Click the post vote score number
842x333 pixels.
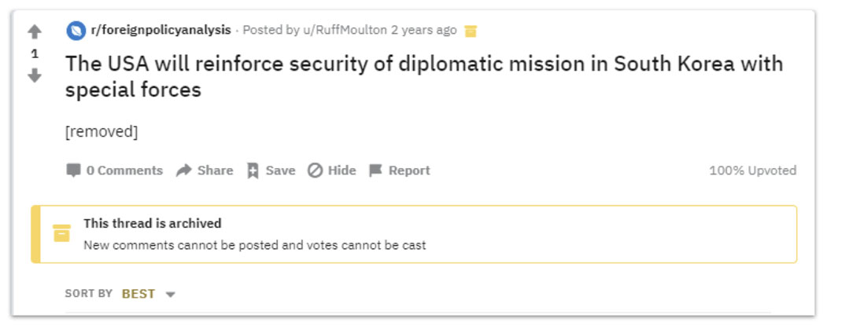(x=35, y=54)
